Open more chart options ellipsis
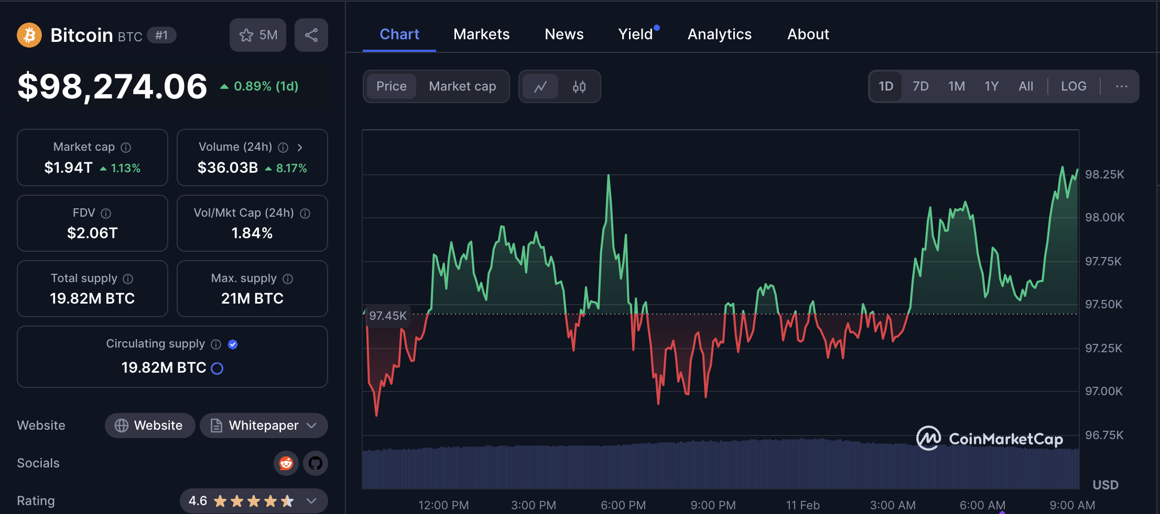Viewport: 1160px width, 514px height. pyautogui.click(x=1122, y=86)
